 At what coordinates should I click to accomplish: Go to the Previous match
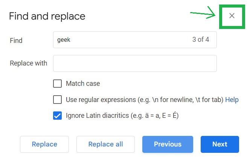pyautogui.click(x=168, y=144)
